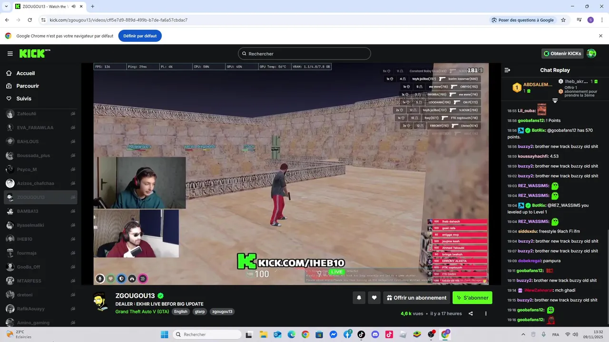Click Offrir un abonnement button
This screenshot has height=342, width=609.
(416, 298)
